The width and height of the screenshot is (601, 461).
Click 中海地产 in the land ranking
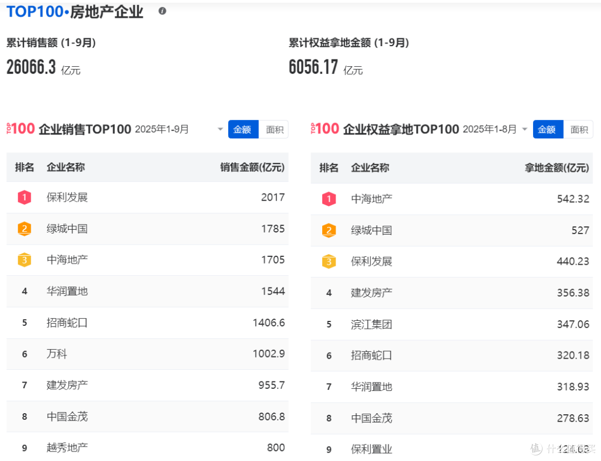click(371, 199)
